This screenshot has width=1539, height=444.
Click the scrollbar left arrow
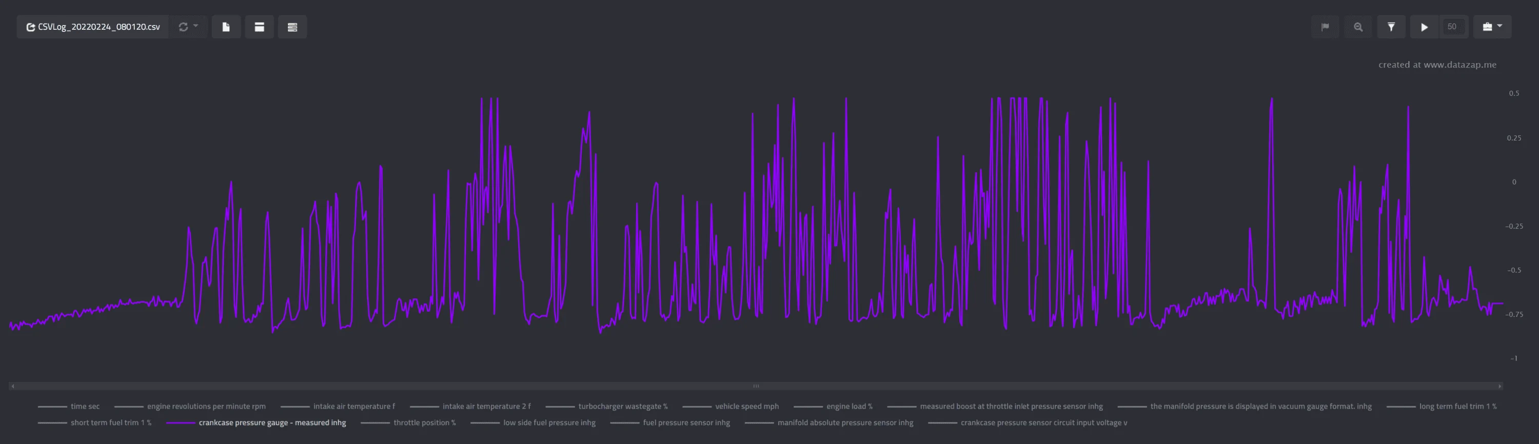point(12,386)
